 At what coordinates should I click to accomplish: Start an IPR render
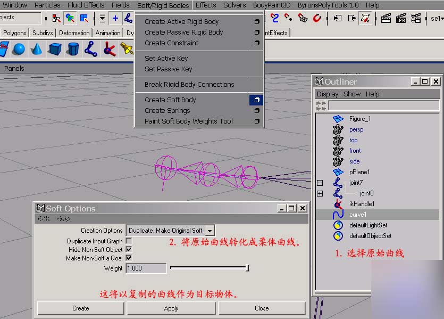(400, 19)
